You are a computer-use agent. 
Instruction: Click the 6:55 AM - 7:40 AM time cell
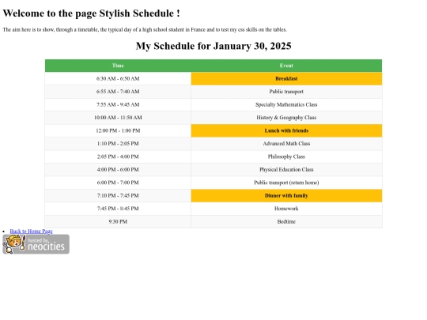[118, 92]
